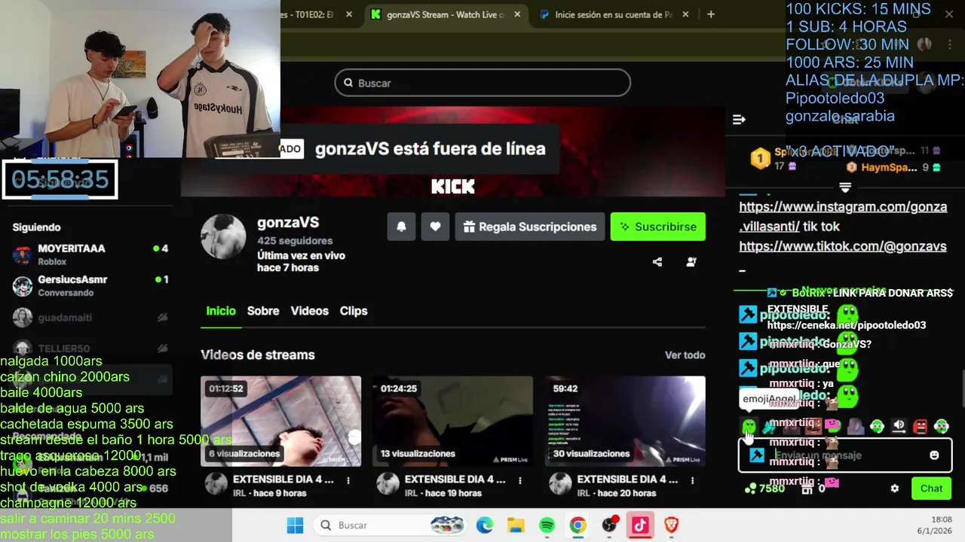Screen dimensions: 965x542
Task: Click the heart follow button
Action: click(x=435, y=227)
